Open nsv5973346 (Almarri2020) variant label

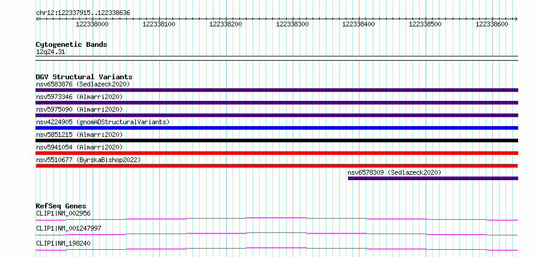tap(79, 97)
